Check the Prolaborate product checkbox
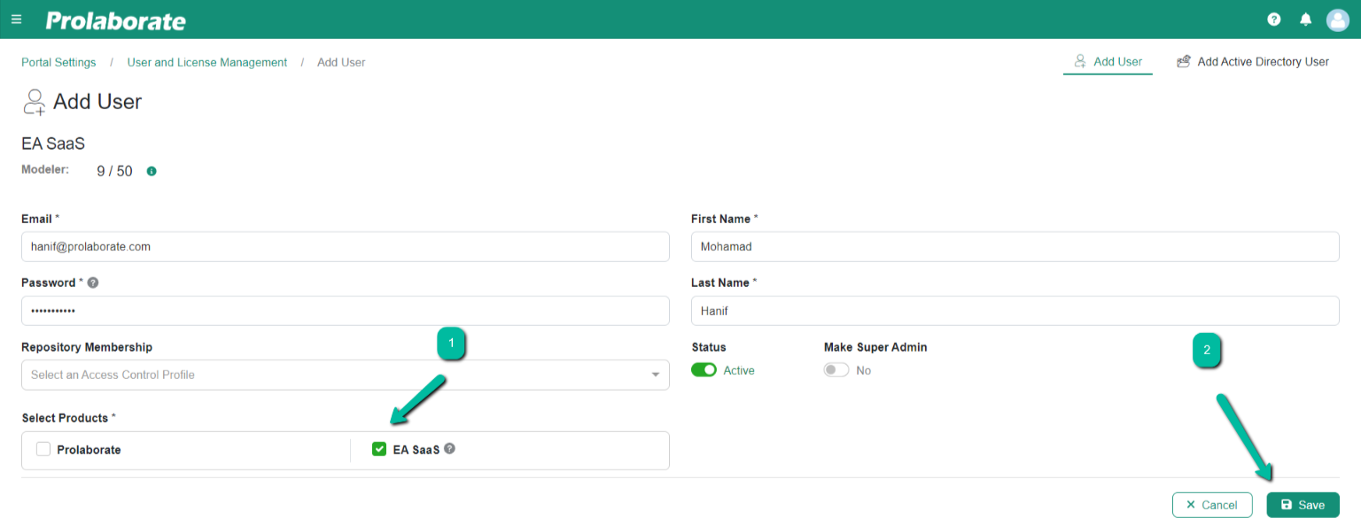 [43, 449]
